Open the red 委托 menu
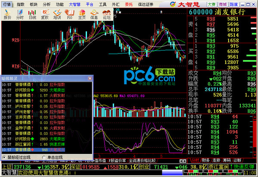Viewport: 258px width, 177px height. coord(129,4)
